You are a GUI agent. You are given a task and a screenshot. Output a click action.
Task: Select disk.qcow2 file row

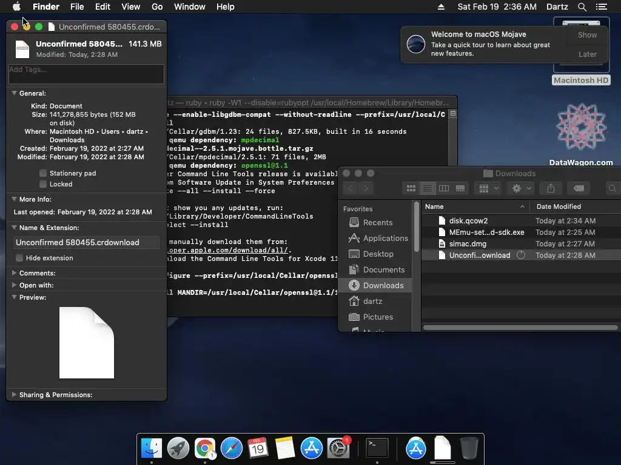(x=521, y=220)
